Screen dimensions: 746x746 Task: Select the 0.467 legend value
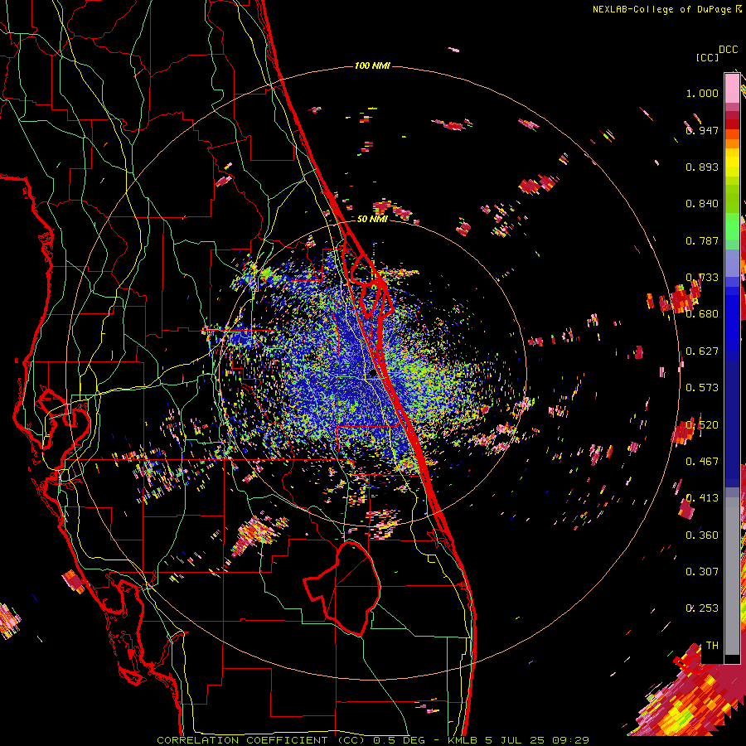pyautogui.click(x=702, y=461)
